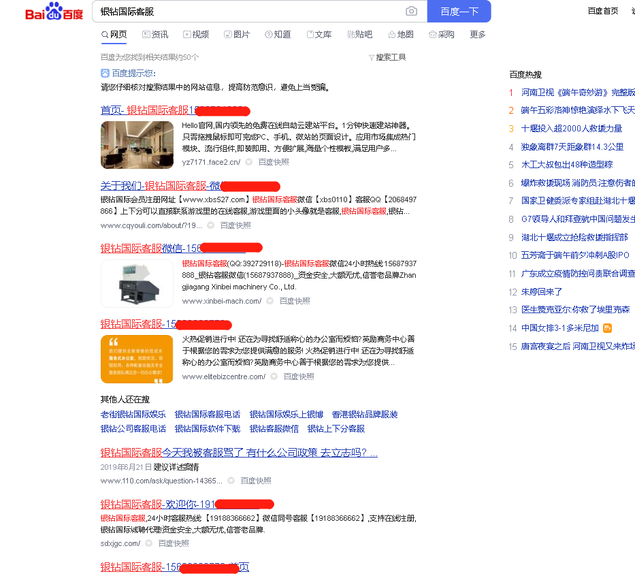The width and height of the screenshot is (635, 576).
Task: Open 百度快照 for www.110.com result
Action: [x=255, y=481]
